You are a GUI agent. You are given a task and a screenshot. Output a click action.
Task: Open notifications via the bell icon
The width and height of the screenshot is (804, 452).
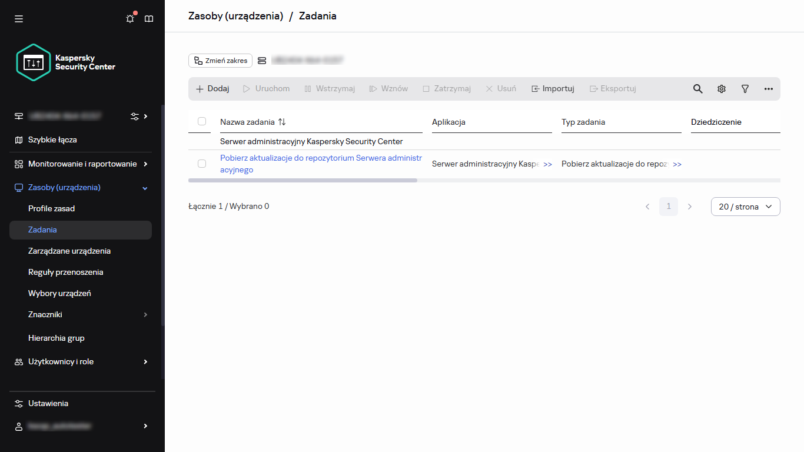pos(129,18)
